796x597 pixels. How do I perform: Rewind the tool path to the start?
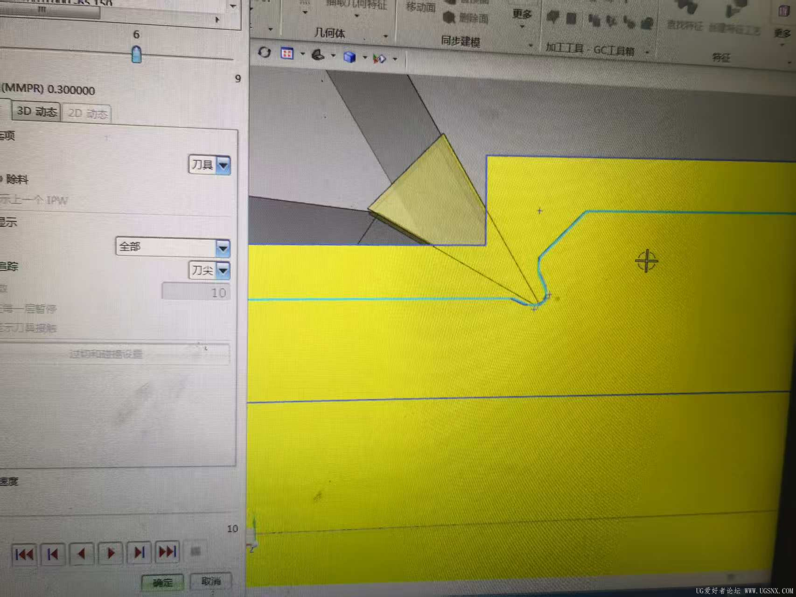click(x=24, y=554)
